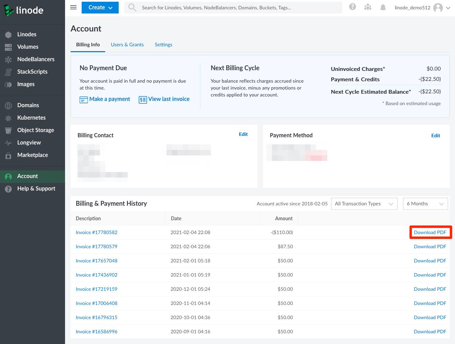Open notifications via the bell icon
Image resolution: width=455 pixels, height=344 pixels.
pyautogui.click(x=383, y=7)
